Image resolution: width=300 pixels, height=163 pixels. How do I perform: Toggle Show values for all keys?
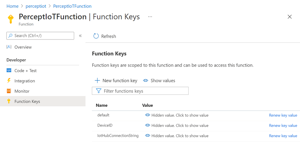[x=159, y=80]
